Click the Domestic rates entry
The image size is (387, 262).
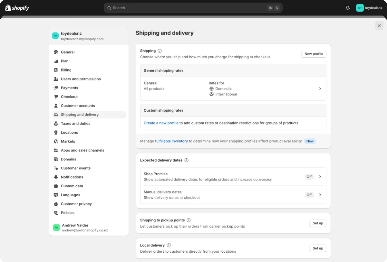point(223,89)
